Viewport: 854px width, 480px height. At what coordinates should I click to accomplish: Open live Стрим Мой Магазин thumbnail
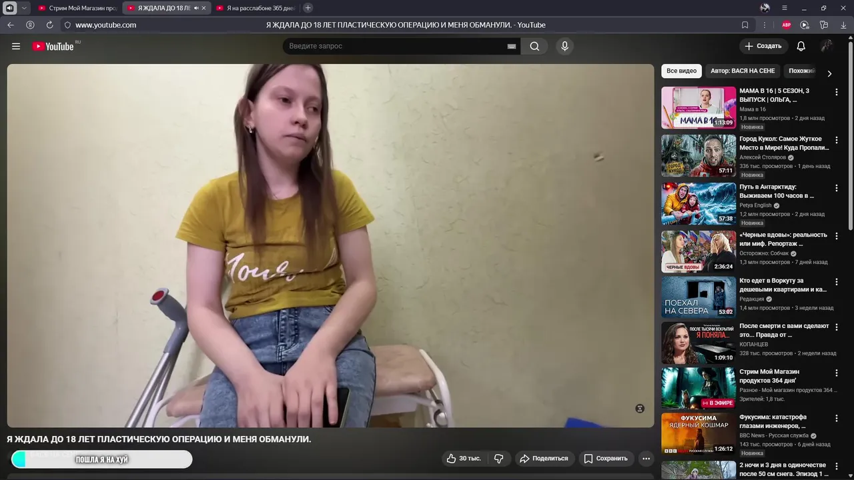click(x=699, y=388)
